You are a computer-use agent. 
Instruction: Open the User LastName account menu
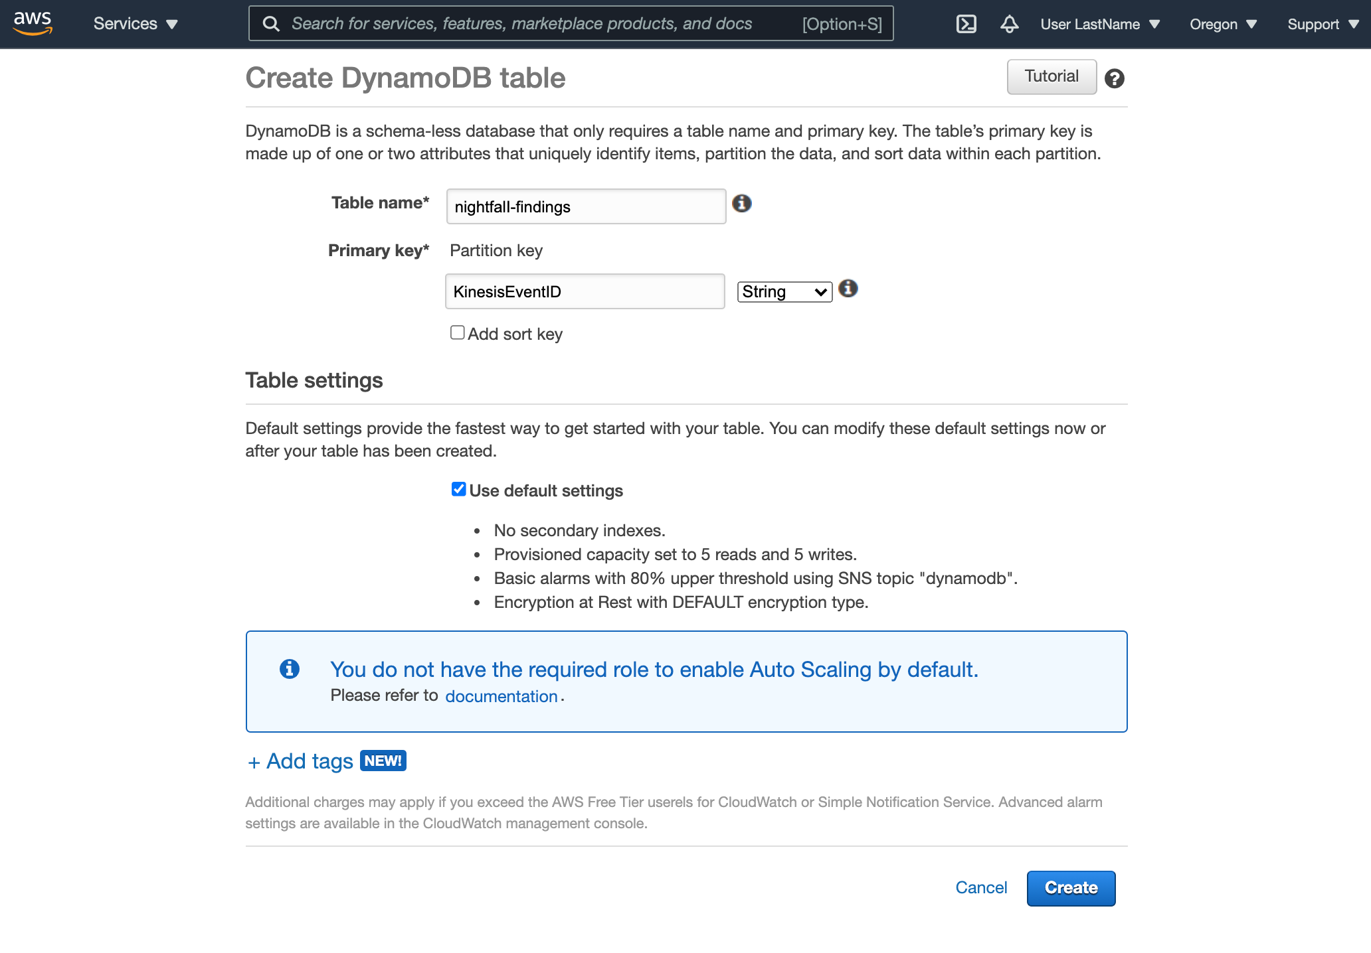(1099, 24)
